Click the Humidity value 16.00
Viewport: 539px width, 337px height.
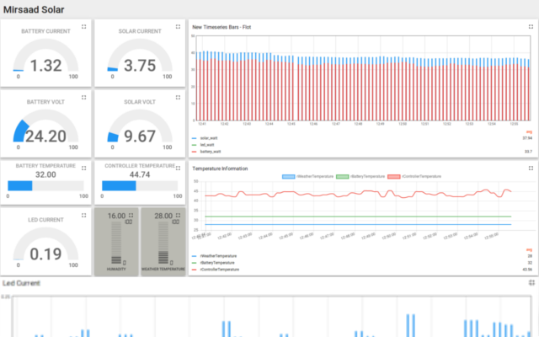[x=116, y=216]
